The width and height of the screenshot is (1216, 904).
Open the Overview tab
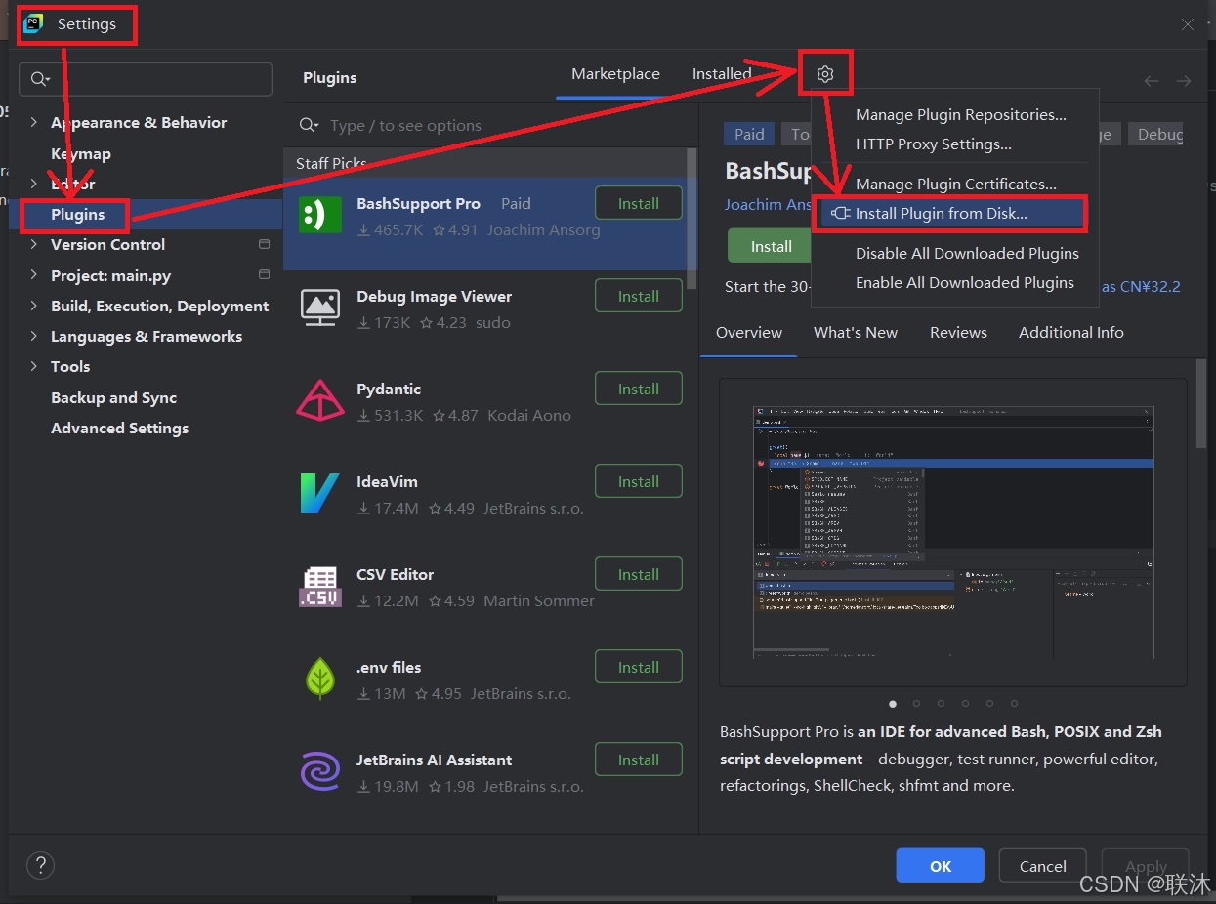(x=749, y=333)
